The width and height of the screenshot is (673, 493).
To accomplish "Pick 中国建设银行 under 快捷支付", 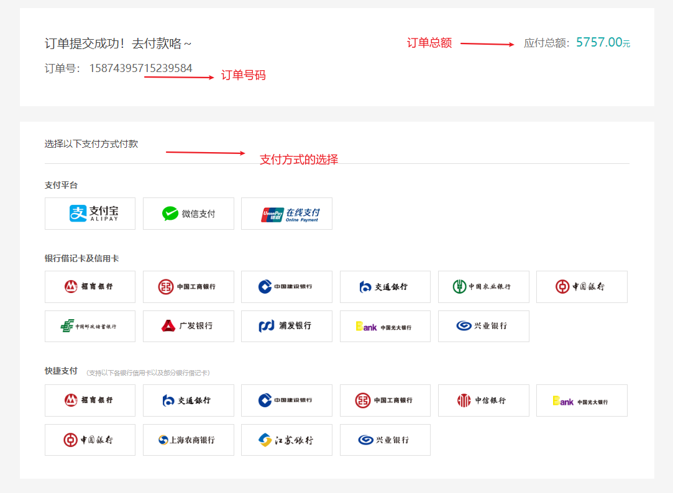I will coord(286,400).
